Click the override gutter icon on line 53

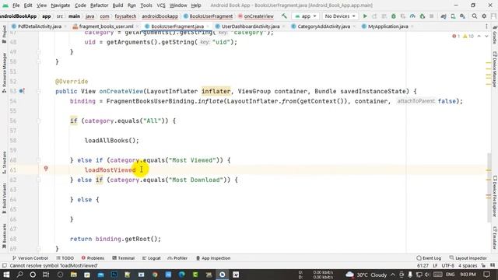22,91
